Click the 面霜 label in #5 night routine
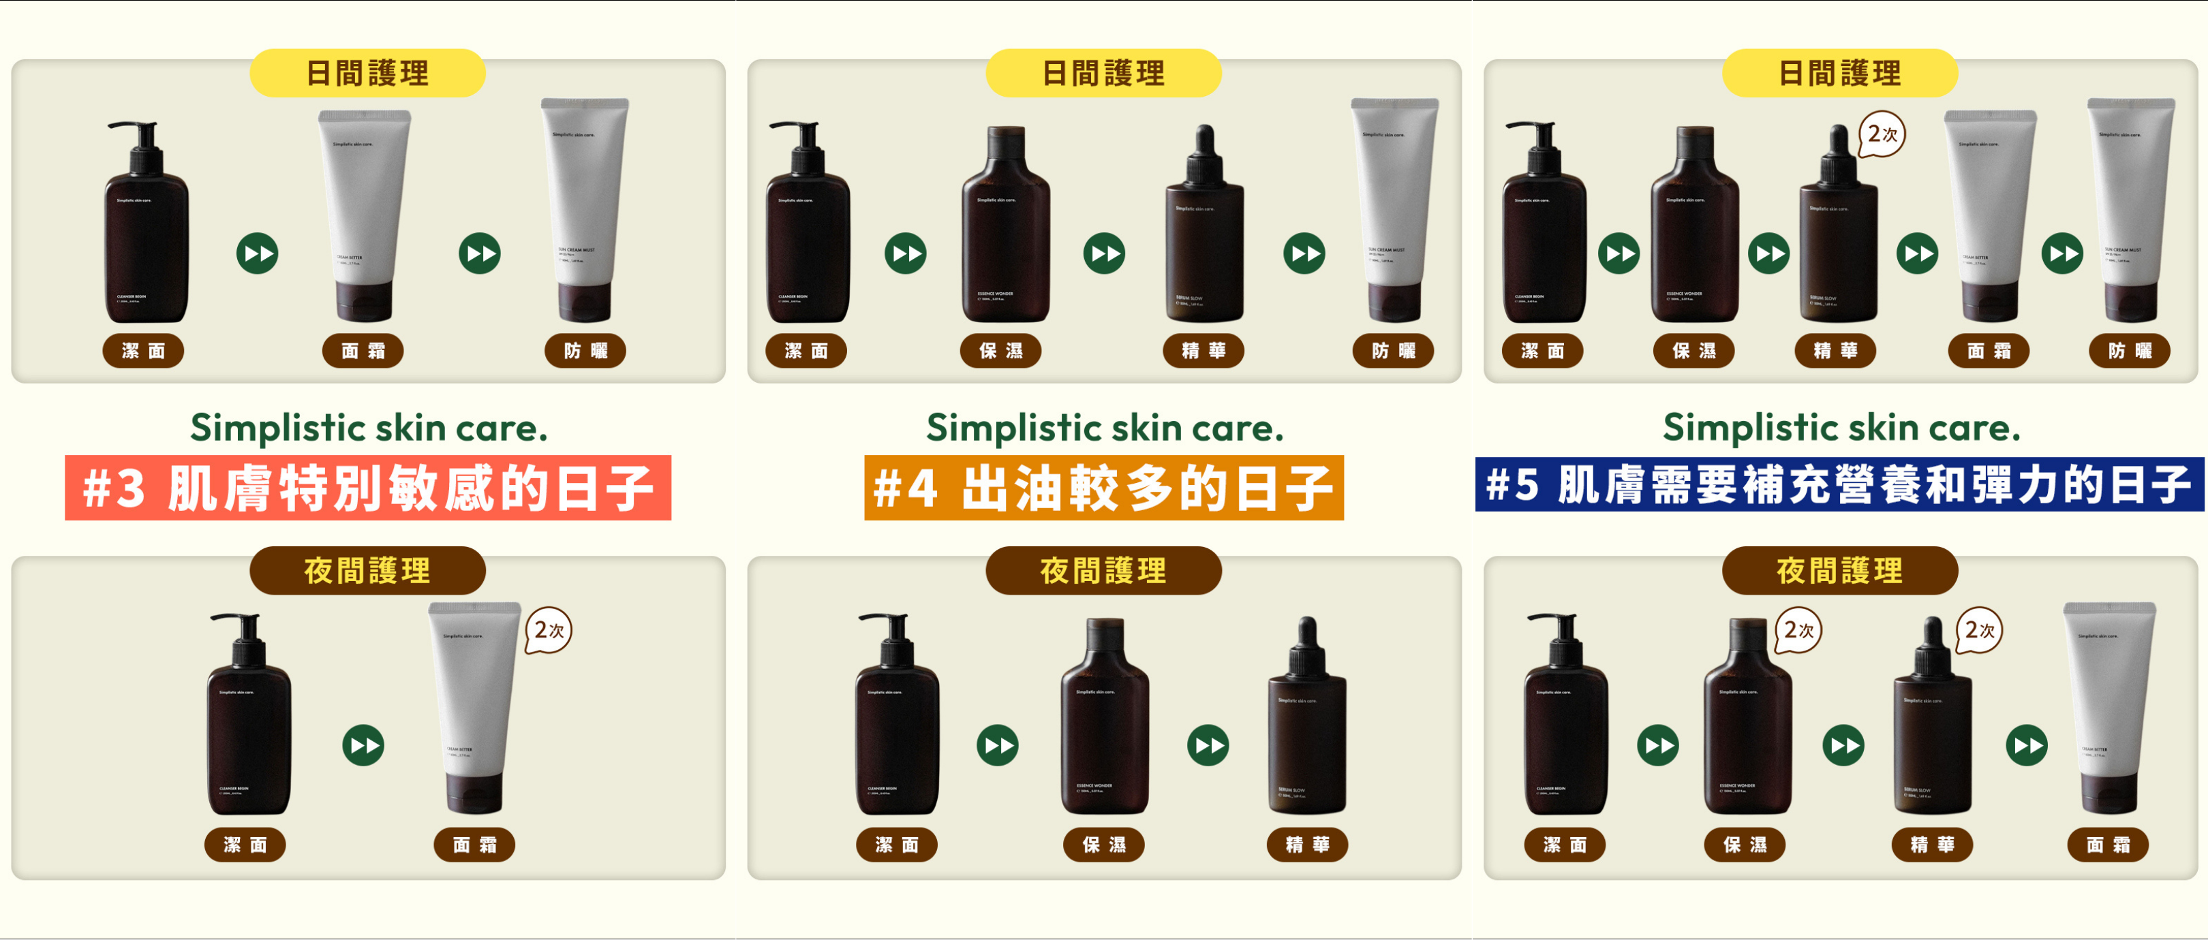 click(x=2108, y=845)
